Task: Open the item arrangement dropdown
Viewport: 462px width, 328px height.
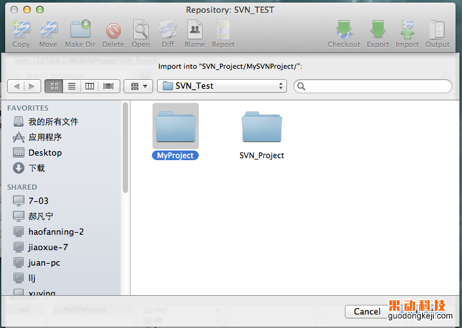Action: (138, 86)
